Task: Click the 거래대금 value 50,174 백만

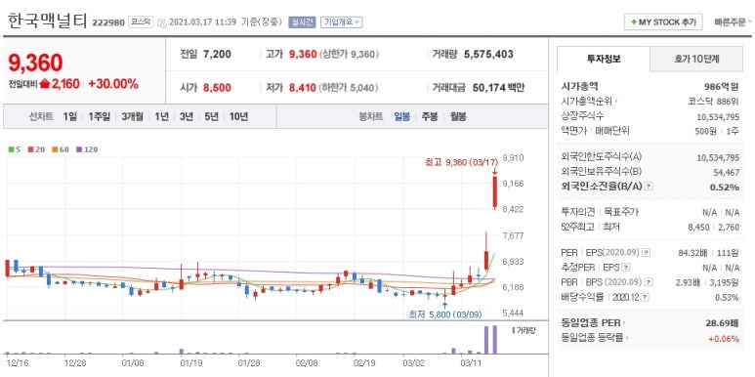Action: 497,88
